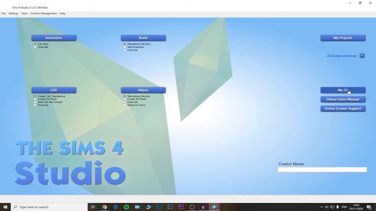Close the Sims 4 Studio window

point(370,3)
